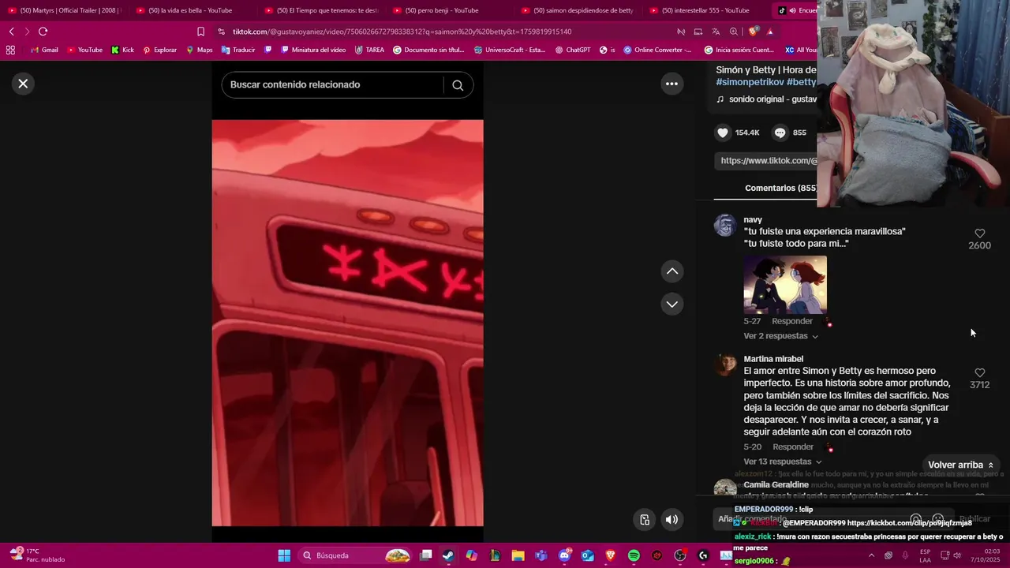Open the Kick bookmark
Image resolution: width=1010 pixels, height=568 pixels.
coord(122,50)
